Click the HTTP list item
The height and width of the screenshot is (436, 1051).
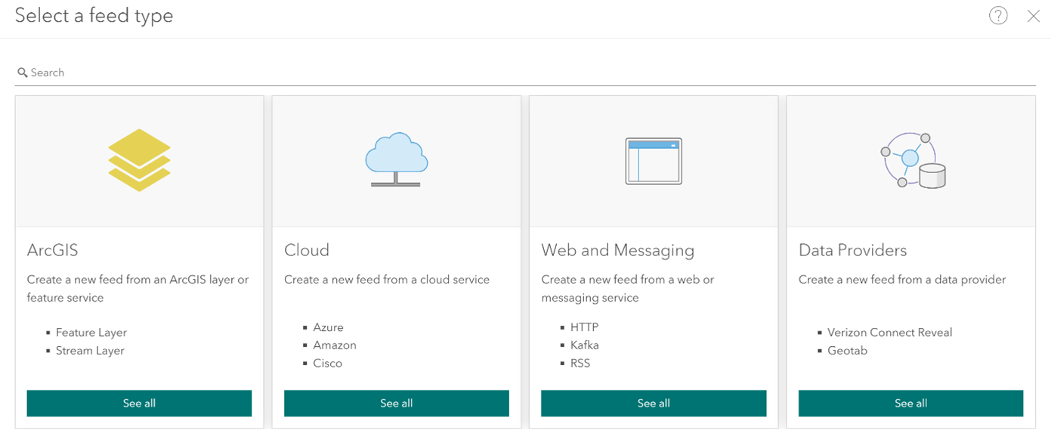click(585, 327)
